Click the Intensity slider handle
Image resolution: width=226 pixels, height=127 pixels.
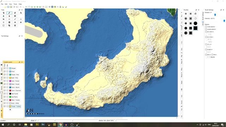224,21
